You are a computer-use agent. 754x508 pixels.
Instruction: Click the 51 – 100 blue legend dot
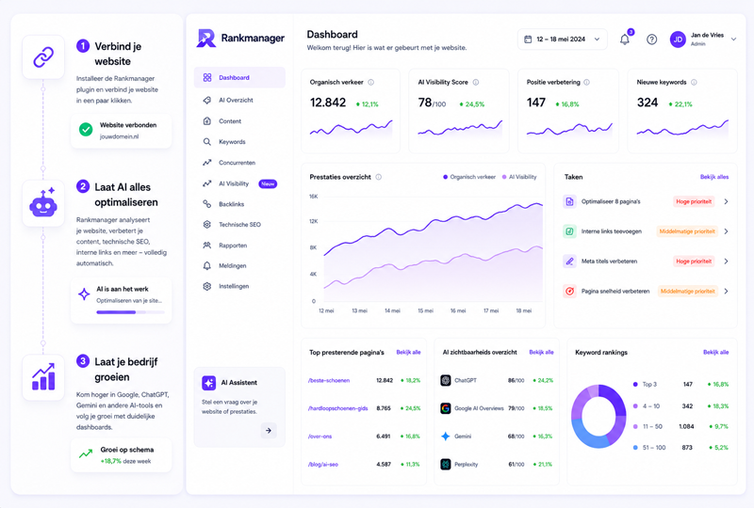click(635, 448)
